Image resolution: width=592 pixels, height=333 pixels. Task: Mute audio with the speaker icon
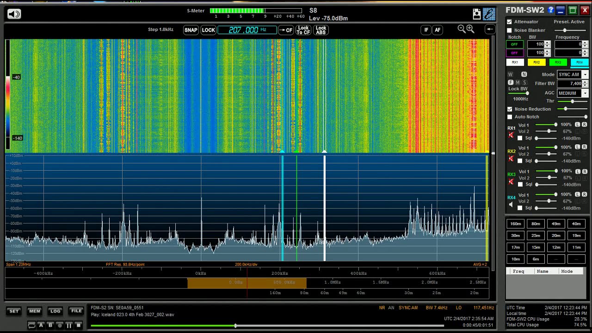click(x=14, y=14)
